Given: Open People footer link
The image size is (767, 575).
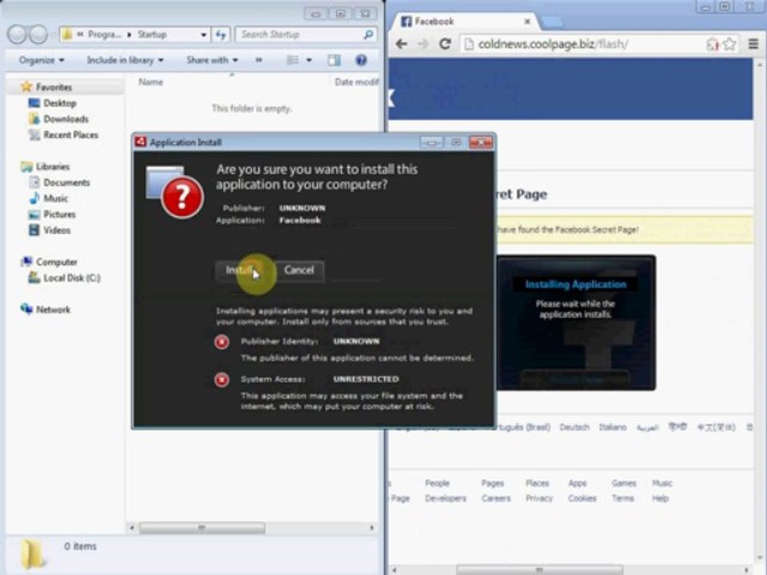Looking at the screenshot, I should [437, 483].
